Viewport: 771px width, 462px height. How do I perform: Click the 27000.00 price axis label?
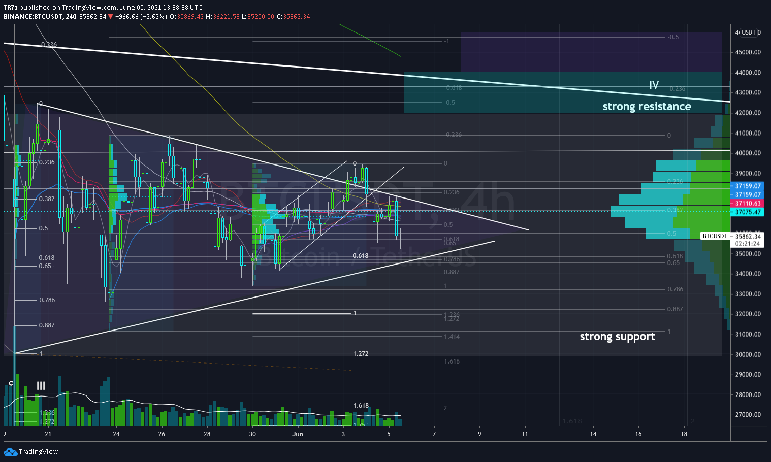[748, 415]
